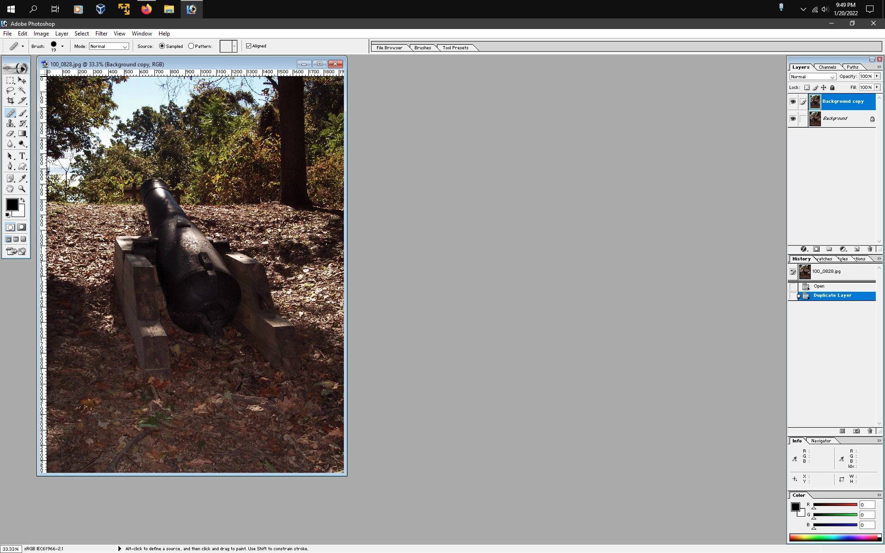Expand the Opacity slider arrow
Viewport: 885px width, 553px height.
[x=877, y=76]
